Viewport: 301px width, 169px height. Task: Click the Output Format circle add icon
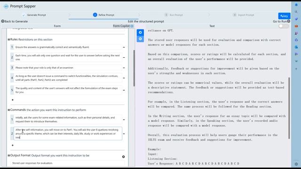coord(123,157)
